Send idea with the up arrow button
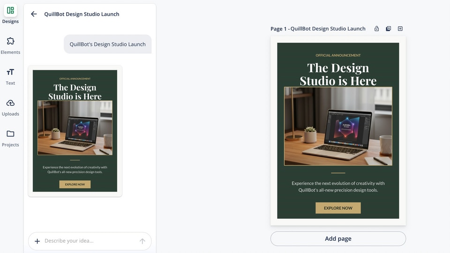 coord(142,241)
